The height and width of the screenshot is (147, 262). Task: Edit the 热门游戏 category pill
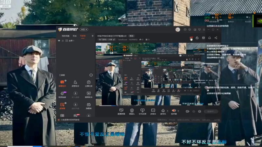coord(107,40)
